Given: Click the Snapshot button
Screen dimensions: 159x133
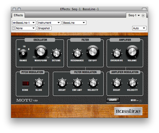Looking at the screenshot, I should pyautogui.click(x=44, y=28).
